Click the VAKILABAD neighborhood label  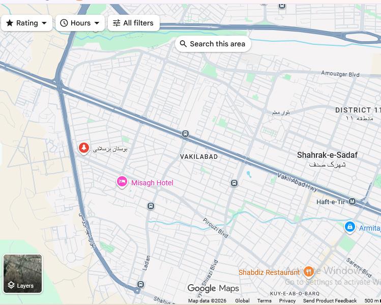[199, 157]
